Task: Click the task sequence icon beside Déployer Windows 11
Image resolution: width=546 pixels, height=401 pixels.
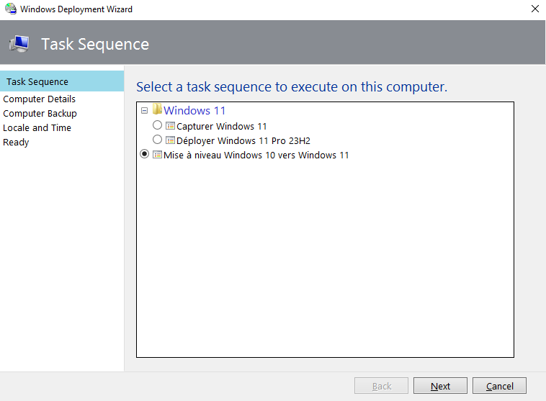Action: [x=171, y=140]
